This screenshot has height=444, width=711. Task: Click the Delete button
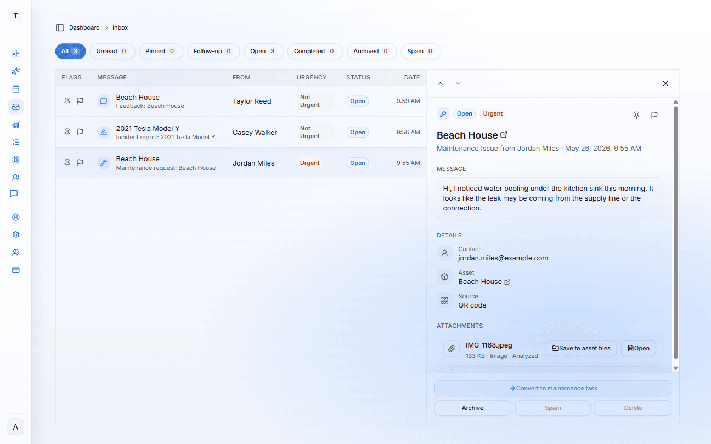(x=633, y=408)
